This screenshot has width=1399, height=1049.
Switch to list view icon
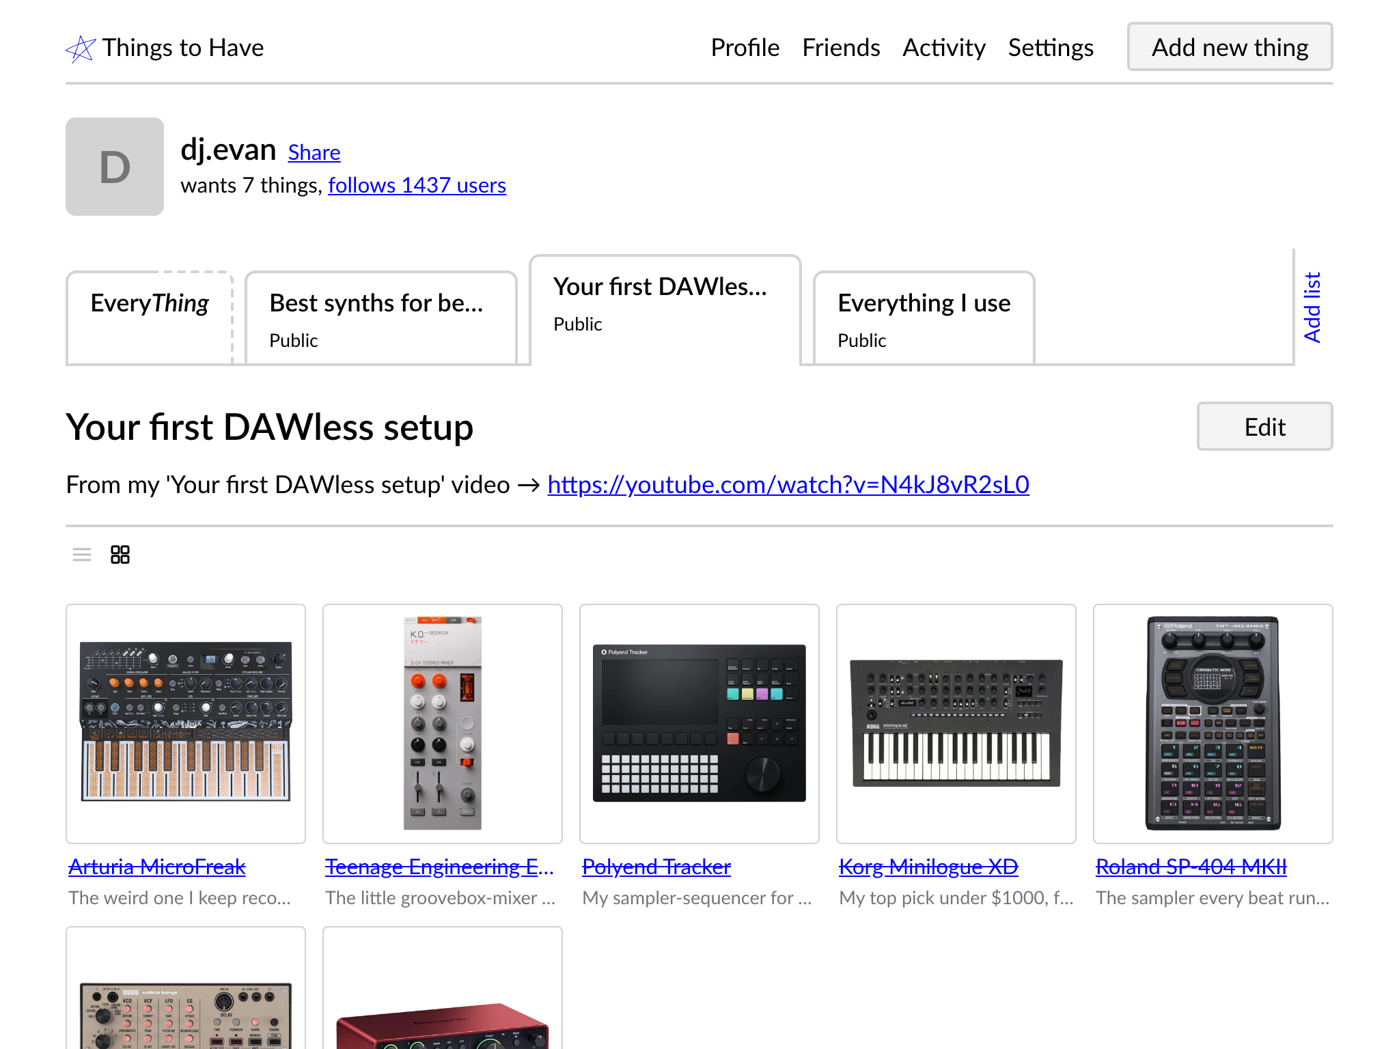point(82,555)
